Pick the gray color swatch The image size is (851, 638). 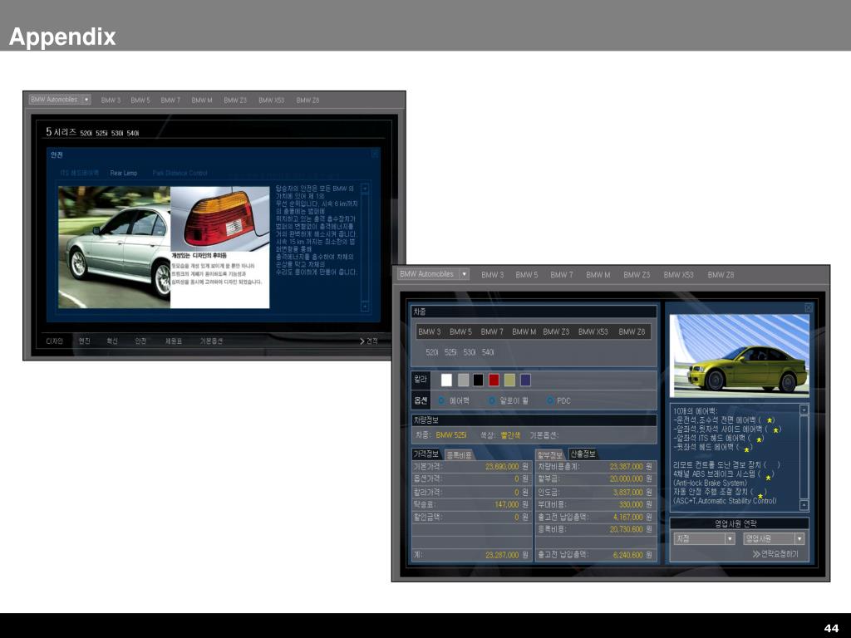coord(463,380)
